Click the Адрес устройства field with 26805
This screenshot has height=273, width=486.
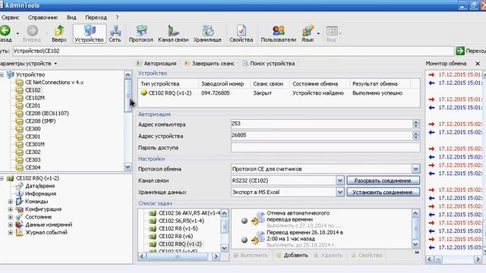click(x=321, y=136)
